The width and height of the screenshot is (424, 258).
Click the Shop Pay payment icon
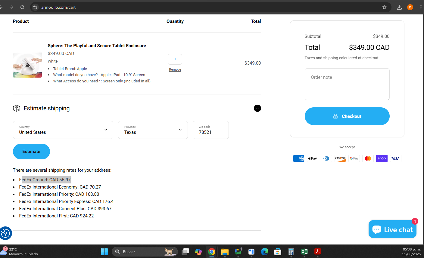point(382,158)
